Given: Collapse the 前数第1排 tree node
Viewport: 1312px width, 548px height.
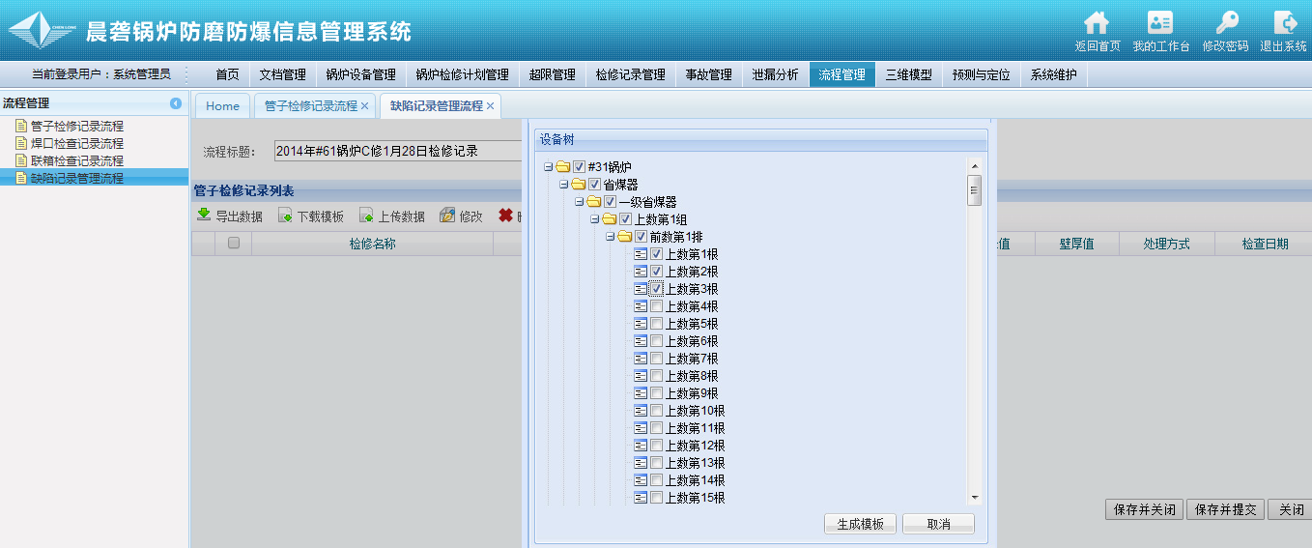Looking at the screenshot, I should 611,237.
